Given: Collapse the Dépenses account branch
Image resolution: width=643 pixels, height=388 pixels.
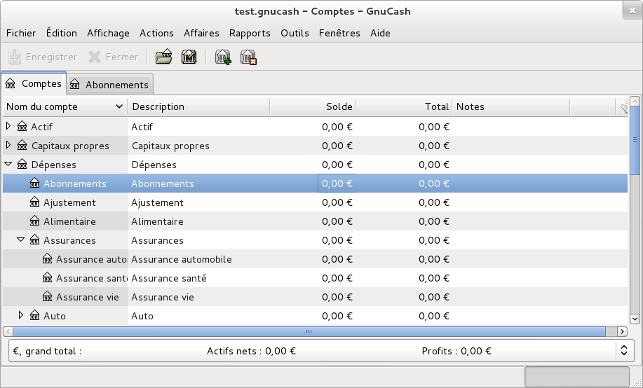Looking at the screenshot, I should 8,165.
